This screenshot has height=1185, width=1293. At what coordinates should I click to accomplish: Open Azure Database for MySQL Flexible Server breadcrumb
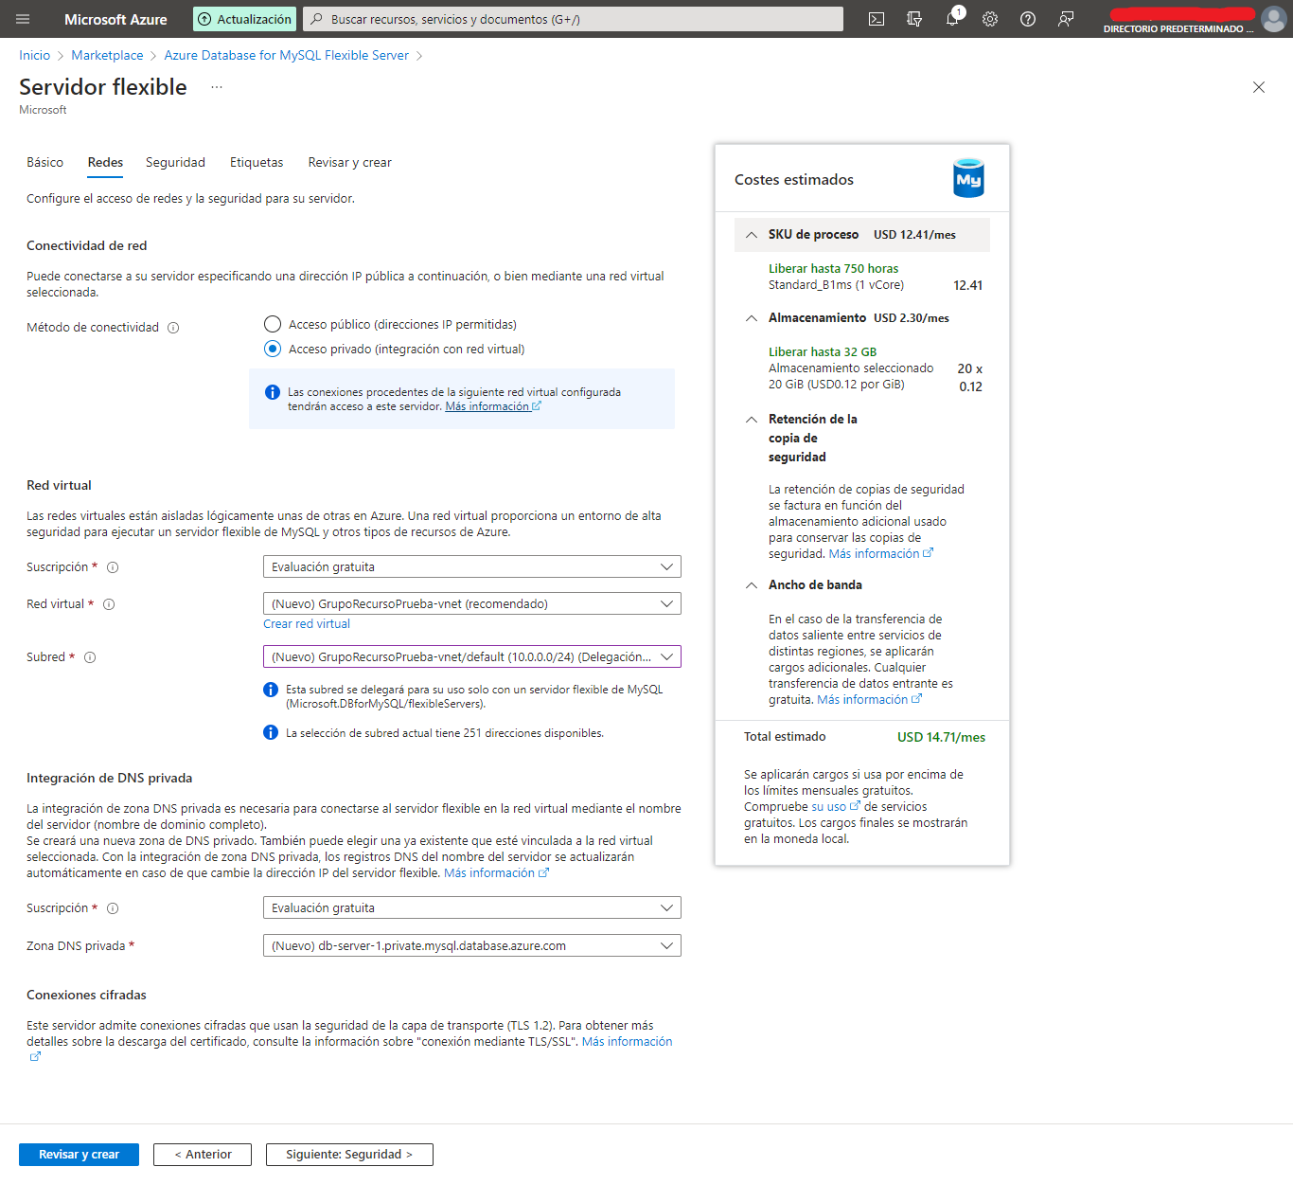click(x=287, y=56)
